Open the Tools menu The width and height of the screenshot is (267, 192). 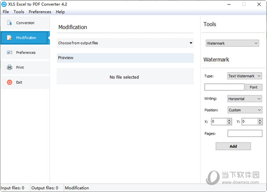(x=19, y=12)
